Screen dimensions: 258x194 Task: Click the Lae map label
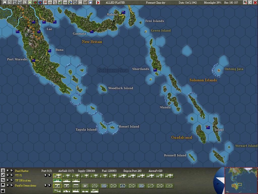coord(49,29)
